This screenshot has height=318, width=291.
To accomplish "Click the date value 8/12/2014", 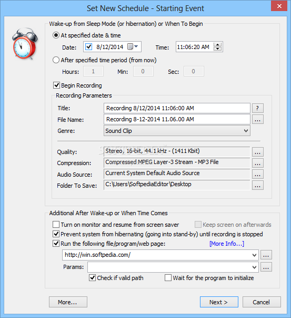I will pyautogui.click(x=110, y=47).
